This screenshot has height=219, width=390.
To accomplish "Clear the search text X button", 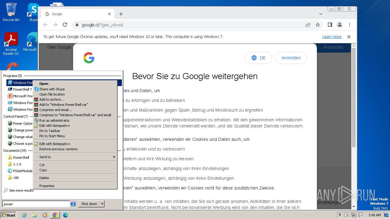I will pos(73,204).
